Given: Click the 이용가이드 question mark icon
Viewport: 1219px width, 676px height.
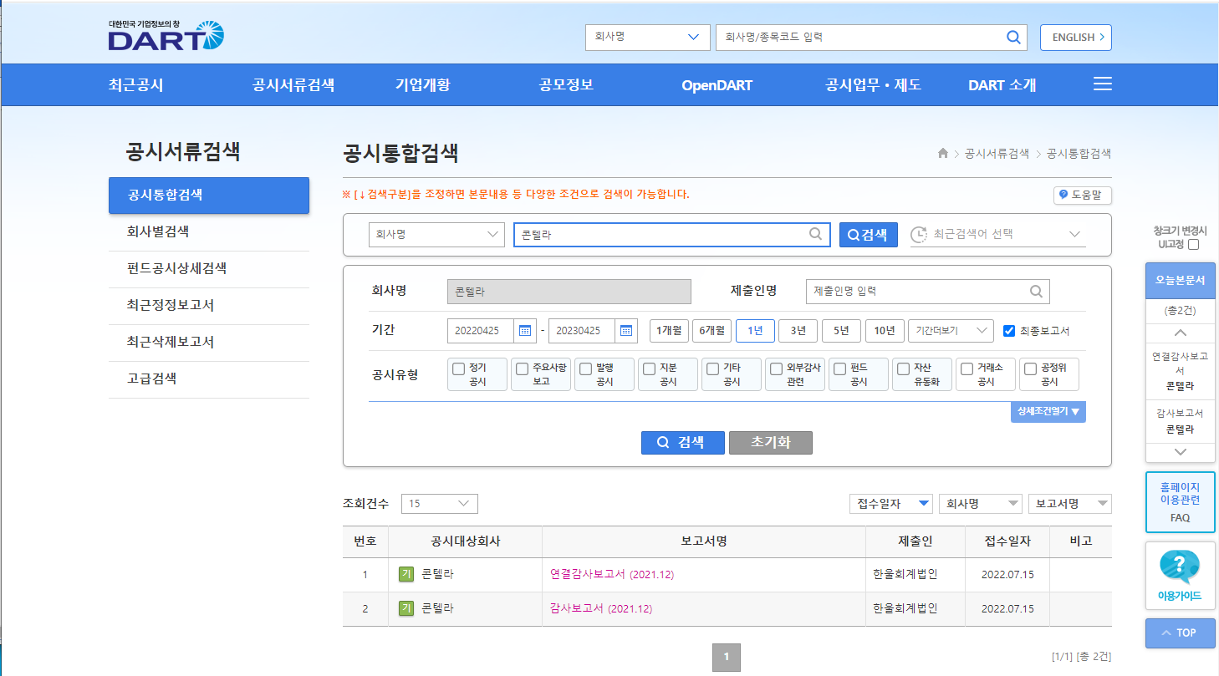Looking at the screenshot, I should 1180,567.
